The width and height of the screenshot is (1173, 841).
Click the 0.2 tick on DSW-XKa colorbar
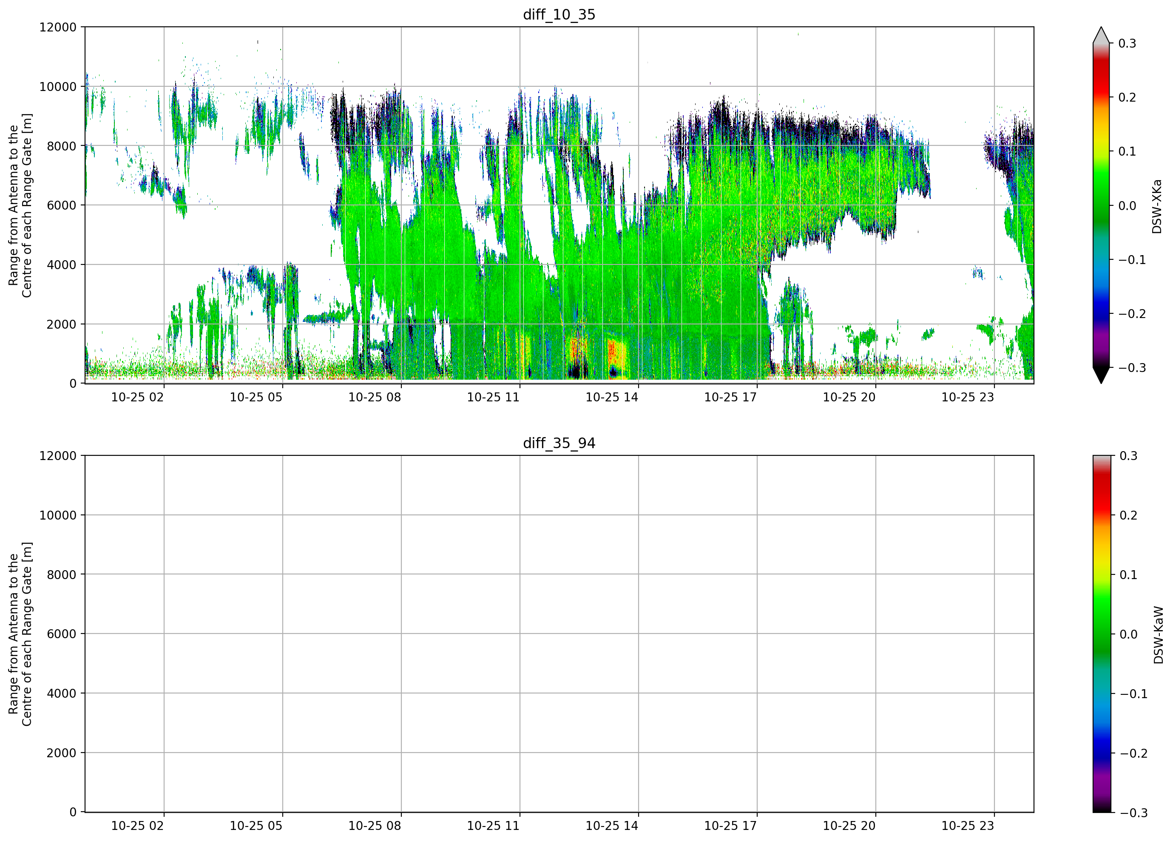coord(1127,97)
